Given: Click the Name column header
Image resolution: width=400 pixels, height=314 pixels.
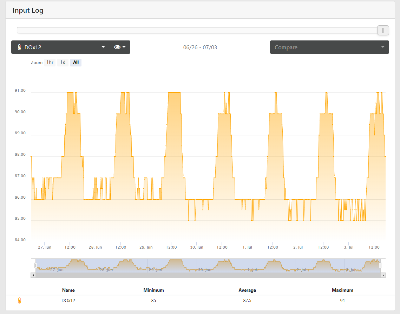Looking at the screenshot, I should point(68,290).
